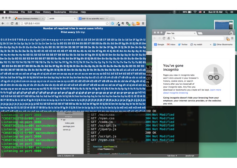Open the History menu
This screenshot has height=168, width=237.
click(47, 12)
